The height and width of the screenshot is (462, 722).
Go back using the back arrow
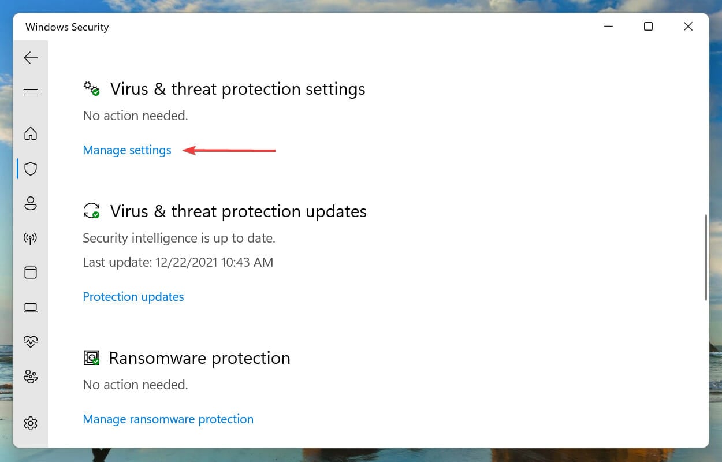31,58
